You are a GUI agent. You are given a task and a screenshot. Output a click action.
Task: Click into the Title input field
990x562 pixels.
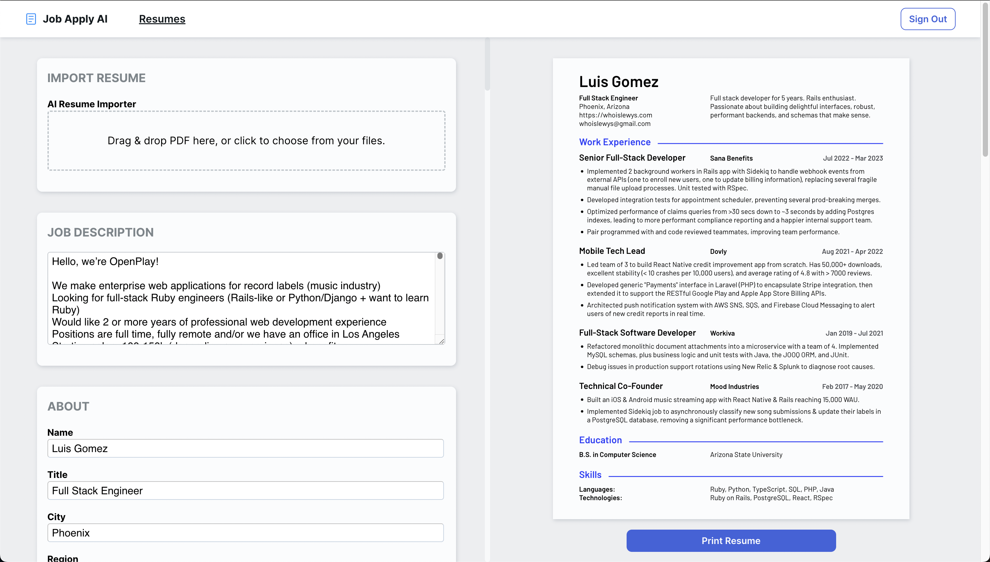pos(245,490)
